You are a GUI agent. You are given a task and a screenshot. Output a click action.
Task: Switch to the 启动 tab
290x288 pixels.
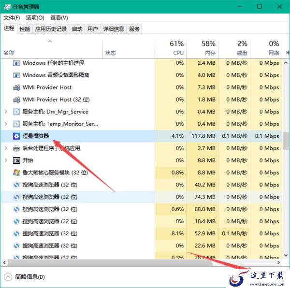(x=77, y=29)
